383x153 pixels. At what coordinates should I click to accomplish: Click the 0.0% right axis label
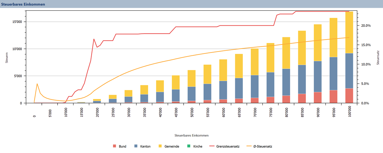365,103
